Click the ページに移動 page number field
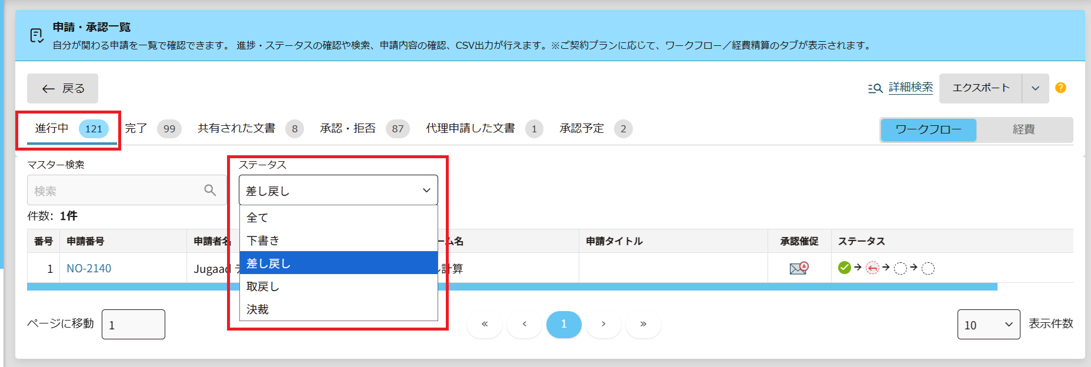The height and width of the screenshot is (367, 1091). tap(133, 325)
